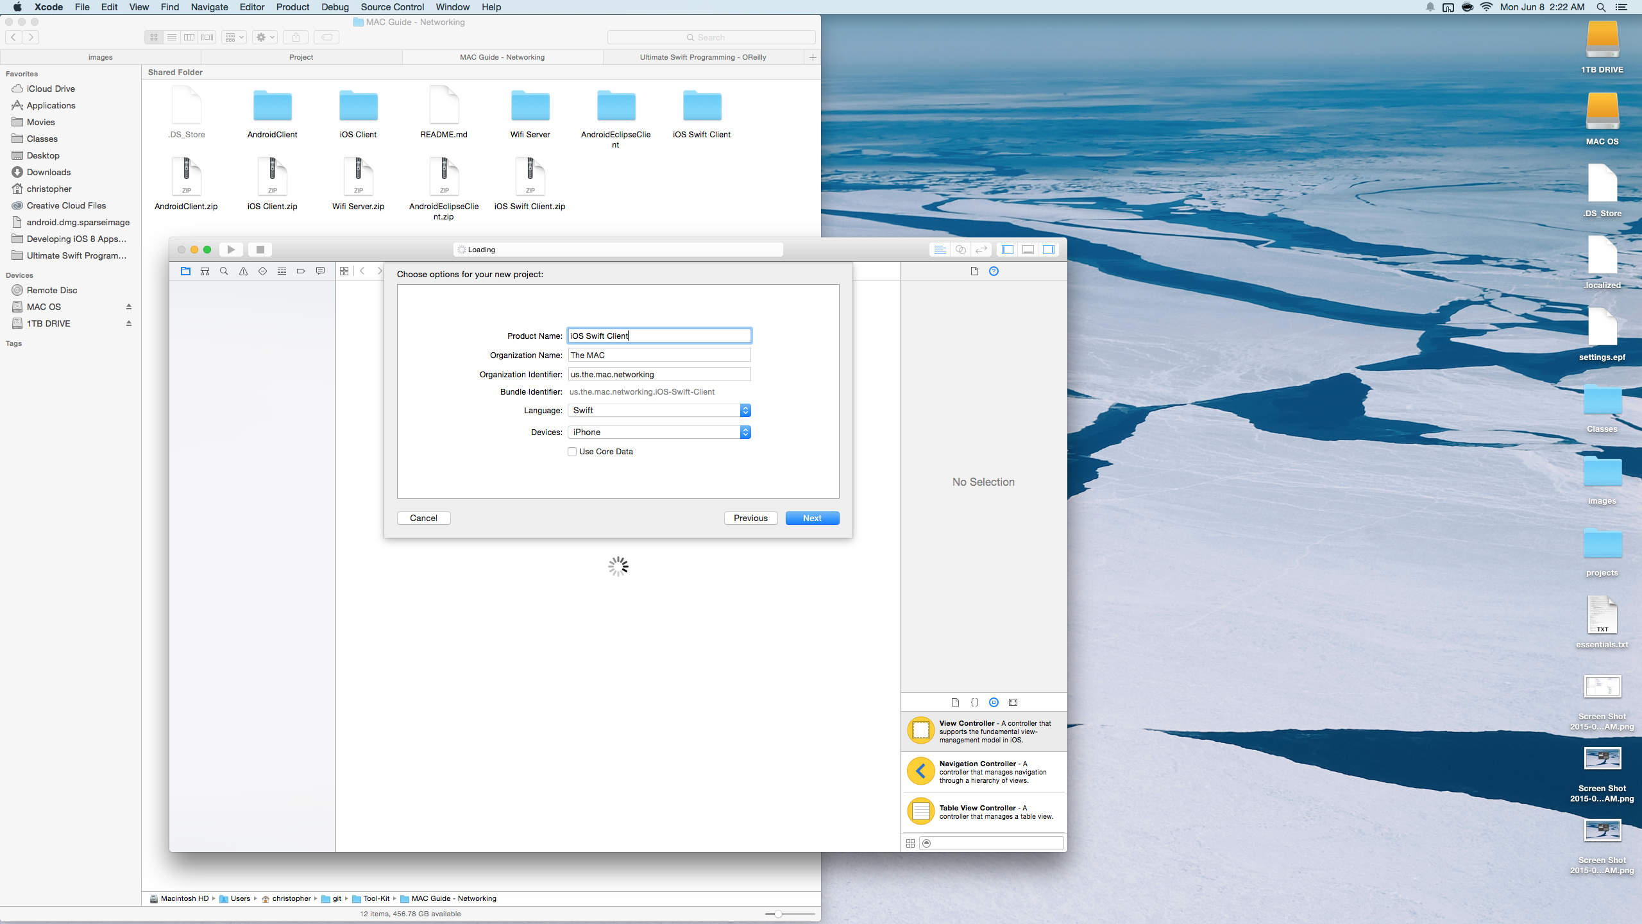1642x924 pixels.
Task: Toggle MAC OS sidebar expand arrow
Action: pyautogui.click(x=128, y=305)
